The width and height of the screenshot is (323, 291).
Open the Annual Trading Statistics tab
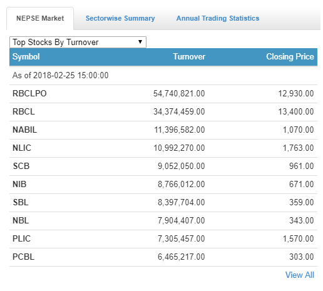(x=218, y=18)
